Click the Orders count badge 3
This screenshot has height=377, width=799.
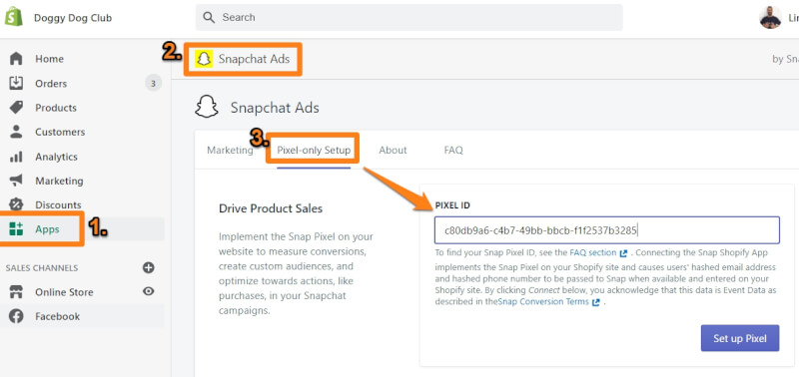154,83
